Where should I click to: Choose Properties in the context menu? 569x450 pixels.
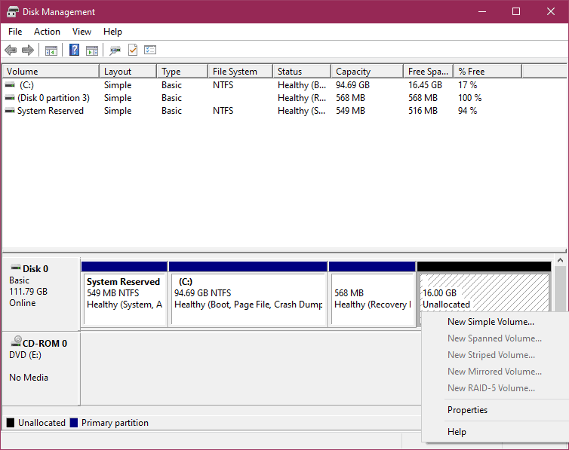click(467, 410)
